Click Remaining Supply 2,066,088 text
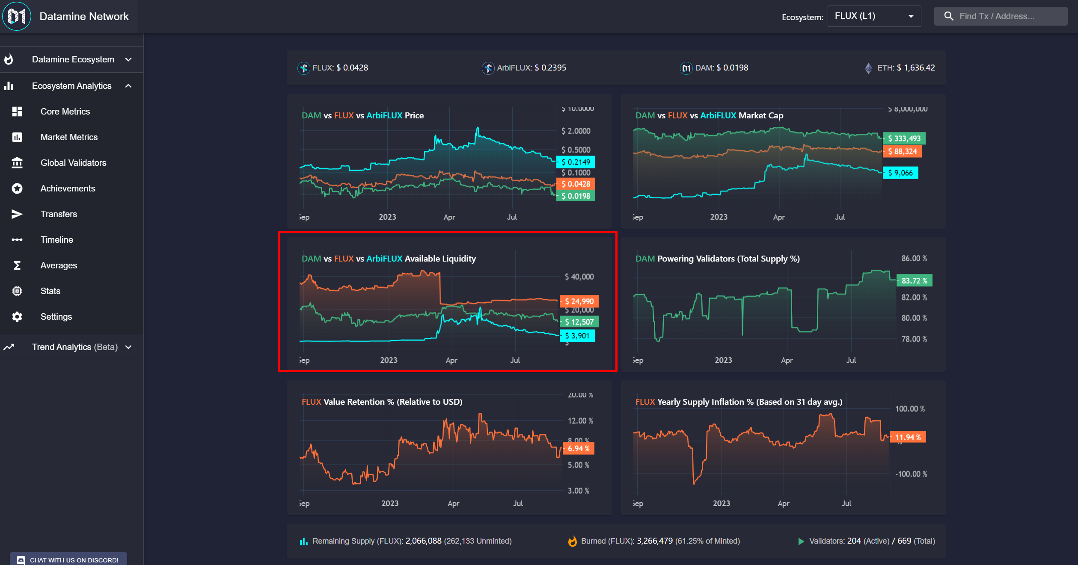This screenshot has height=565, width=1078. [377, 541]
